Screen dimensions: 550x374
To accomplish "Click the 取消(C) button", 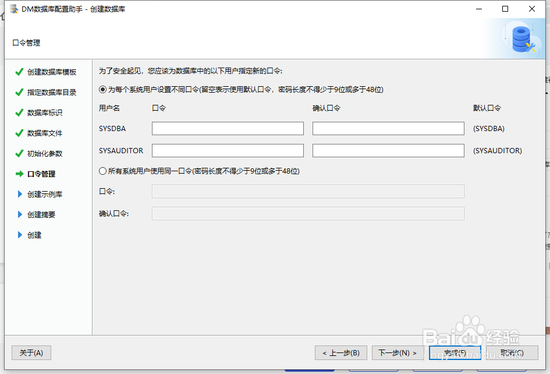I will pos(512,352).
